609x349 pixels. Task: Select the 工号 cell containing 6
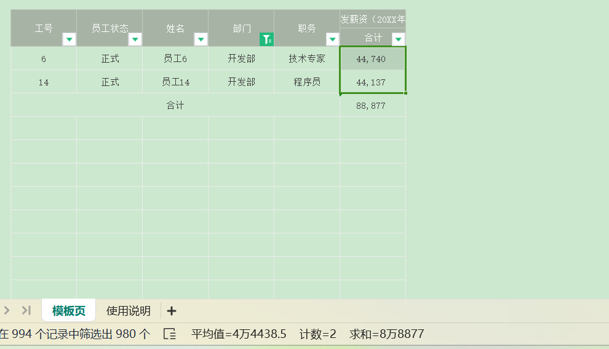(x=44, y=58)
